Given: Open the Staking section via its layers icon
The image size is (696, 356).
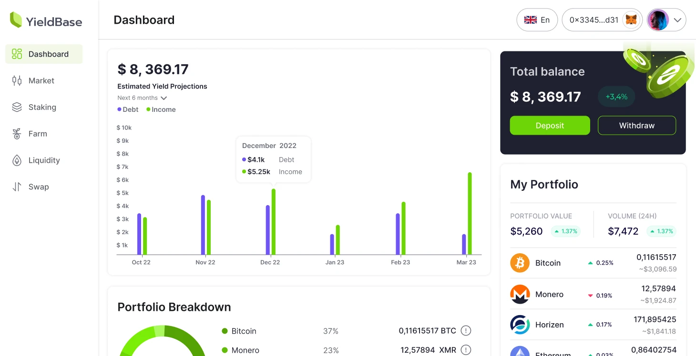Looking at the screenshot, I should click(17, 107).
